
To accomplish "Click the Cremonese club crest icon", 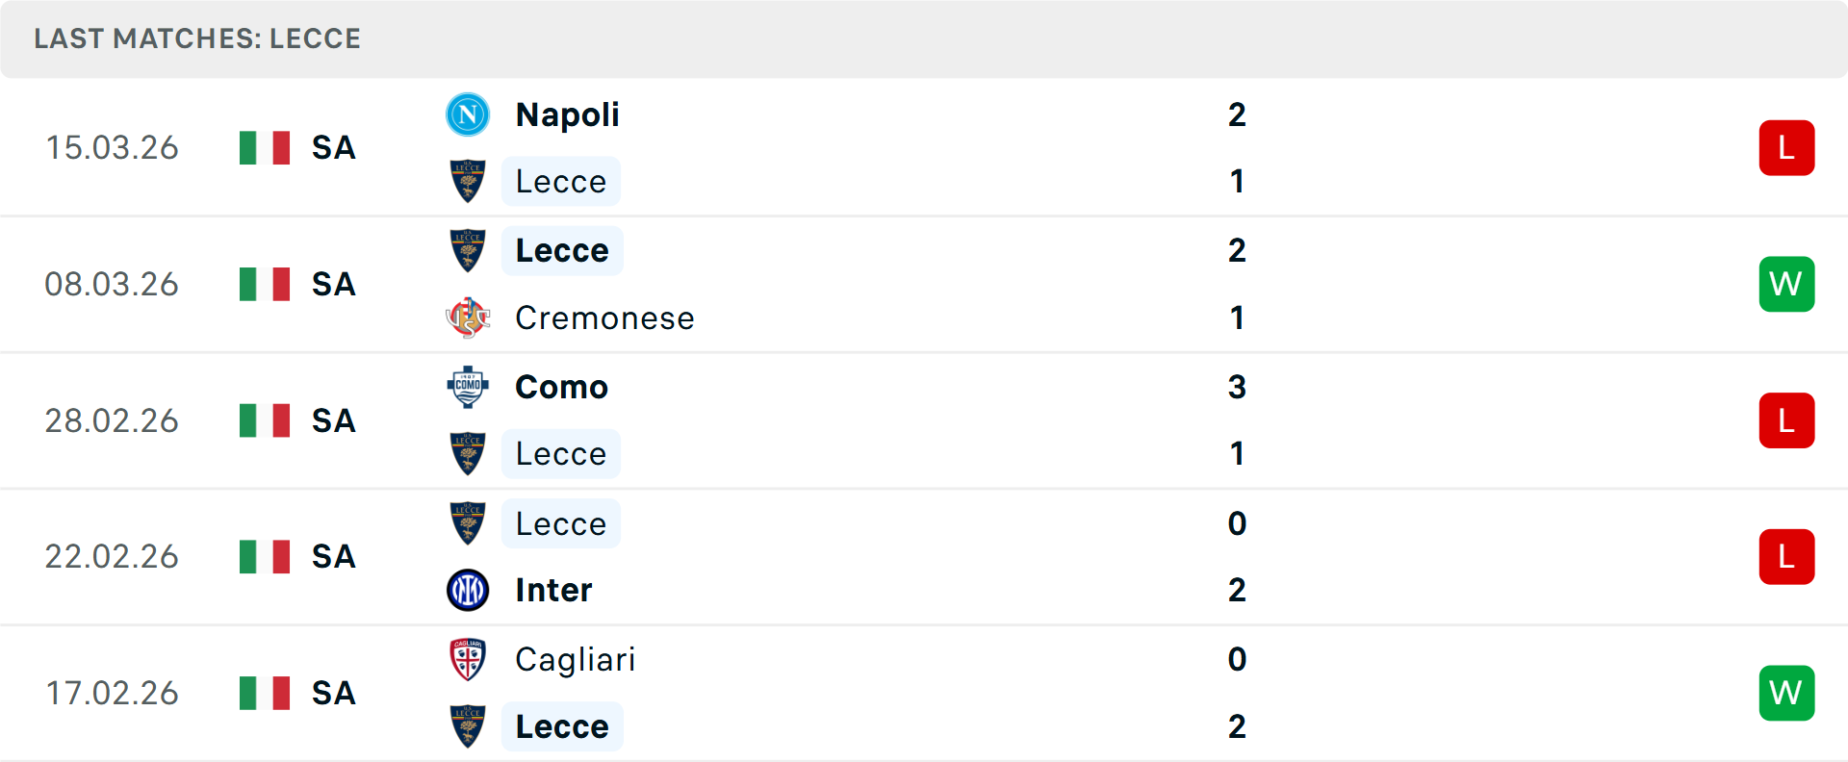I will 468,317.
